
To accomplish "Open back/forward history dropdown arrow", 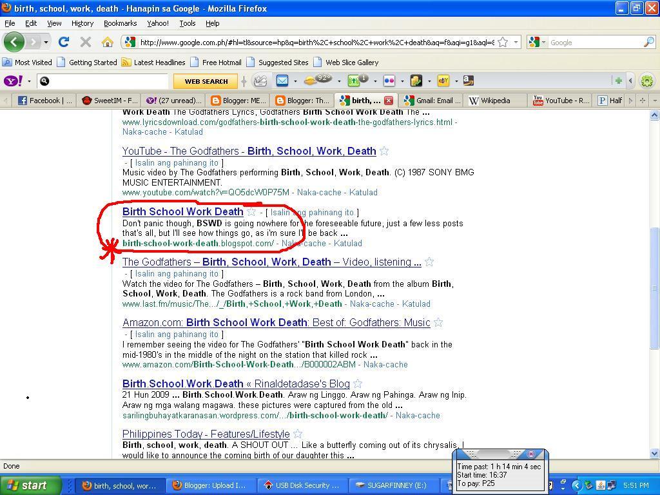I will (46, 42).
